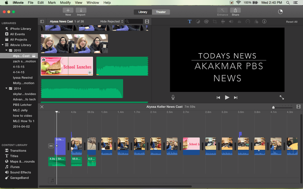Collapse the 2015 event group
The height and width of the screenshot is (189, 303).
point(7,50)
